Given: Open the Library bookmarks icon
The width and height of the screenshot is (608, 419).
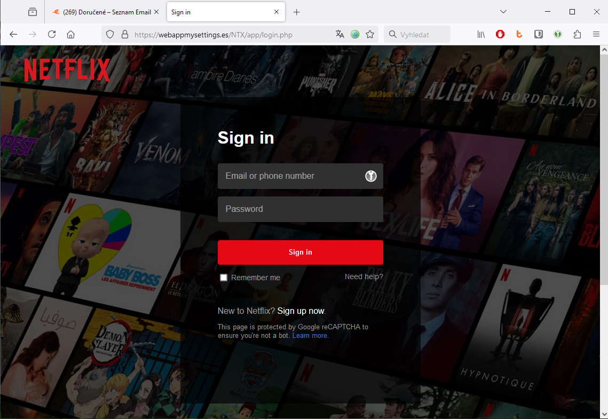Looking at the screenshot, I should tap(481, 35).
